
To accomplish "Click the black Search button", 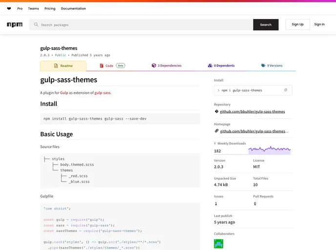I will click(266, 24).
